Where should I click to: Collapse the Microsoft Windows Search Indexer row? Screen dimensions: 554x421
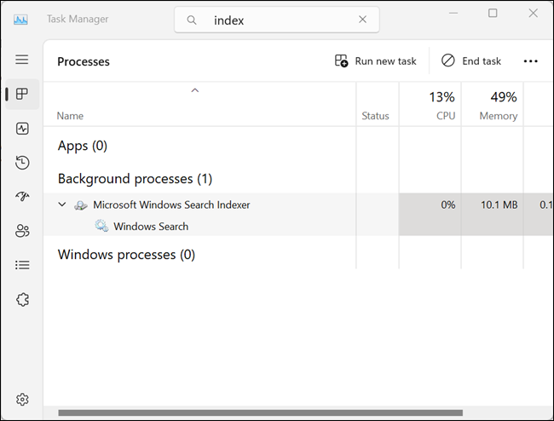click(62, 205)
